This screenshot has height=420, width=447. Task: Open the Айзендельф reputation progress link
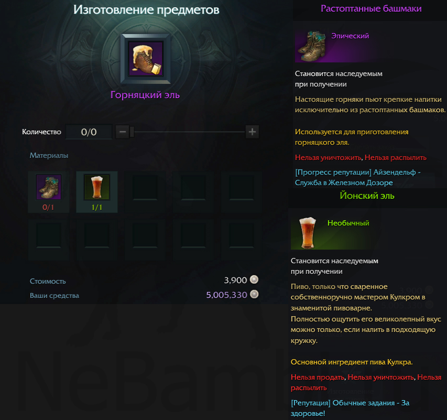pos(357,177)
